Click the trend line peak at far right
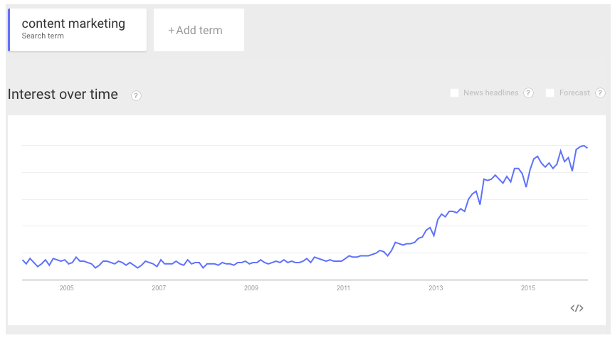 [x=584, y=146]
